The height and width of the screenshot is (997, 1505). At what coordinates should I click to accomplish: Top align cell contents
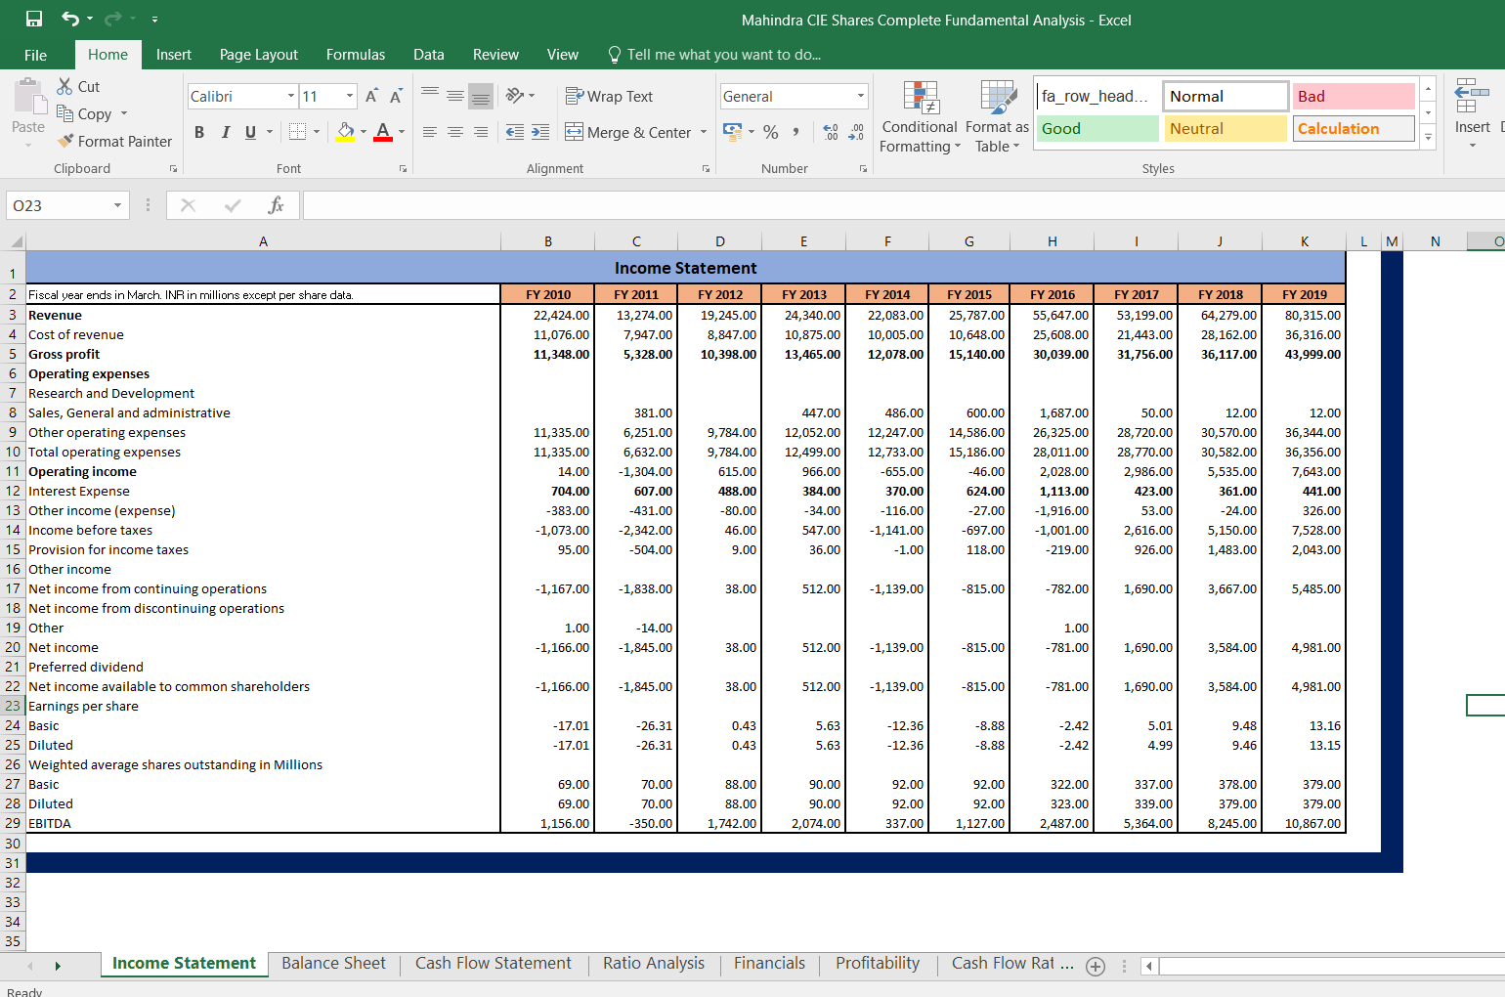click(430, 95)
